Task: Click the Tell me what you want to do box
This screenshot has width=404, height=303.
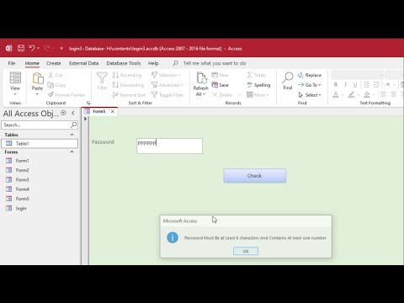Action: point(215,63)
